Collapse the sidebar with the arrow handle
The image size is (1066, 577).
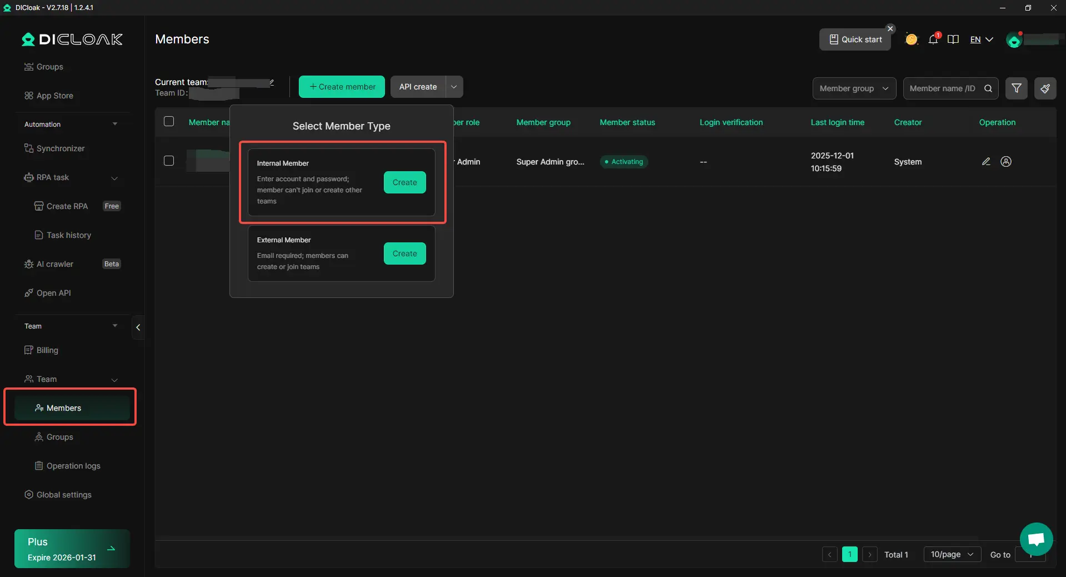pos(138,327)
